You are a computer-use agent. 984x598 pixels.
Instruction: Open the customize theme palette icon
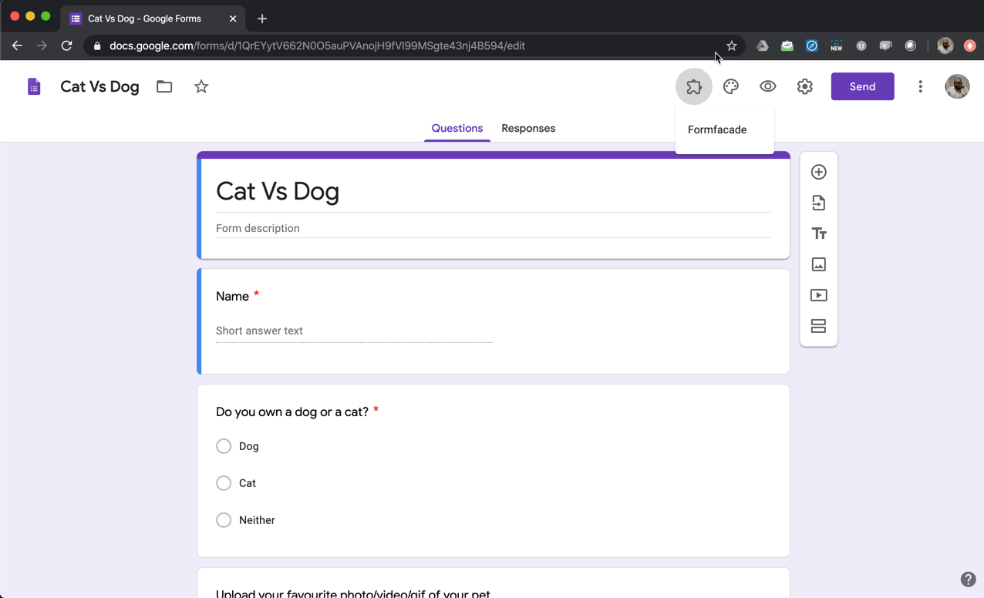pyautogui.click(x=730, y=86)
